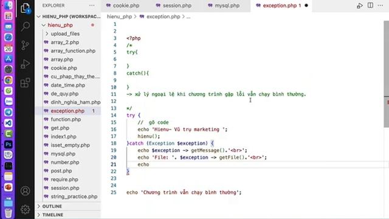Open Safari from the dock

[8, 38]
